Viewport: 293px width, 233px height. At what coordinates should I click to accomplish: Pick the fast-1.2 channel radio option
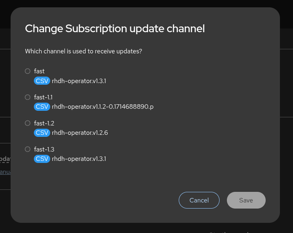28,123
